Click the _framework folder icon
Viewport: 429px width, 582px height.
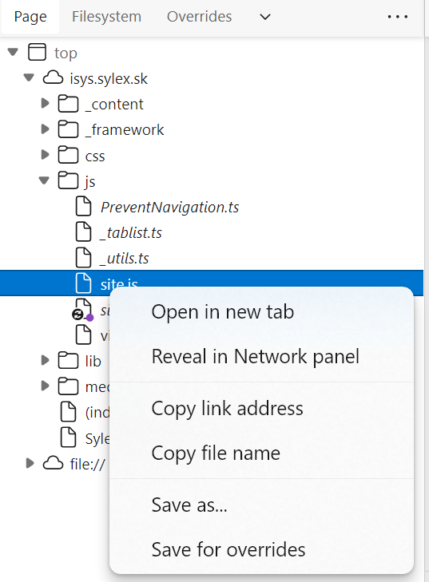pyautogui.click(x=69, y=129)
